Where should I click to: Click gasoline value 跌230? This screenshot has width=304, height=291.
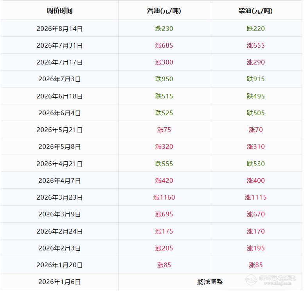(x=164, y=29)
